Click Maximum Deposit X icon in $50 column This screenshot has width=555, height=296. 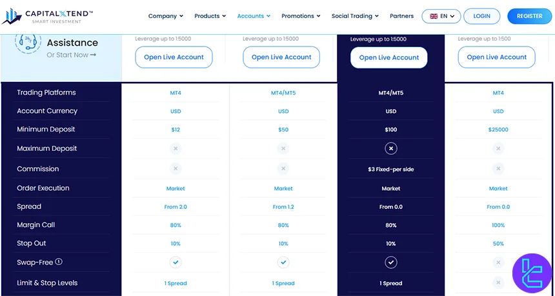(x=283, y=148)
